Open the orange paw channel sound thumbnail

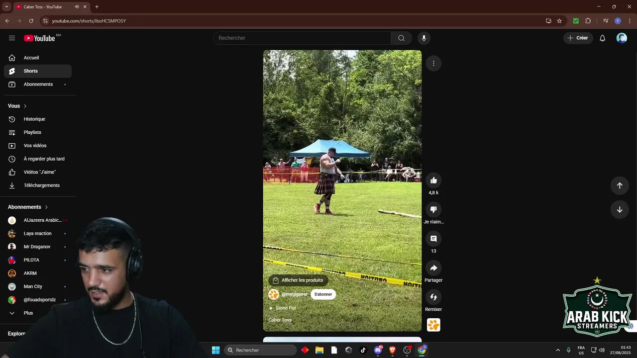[x=433, y=325]
